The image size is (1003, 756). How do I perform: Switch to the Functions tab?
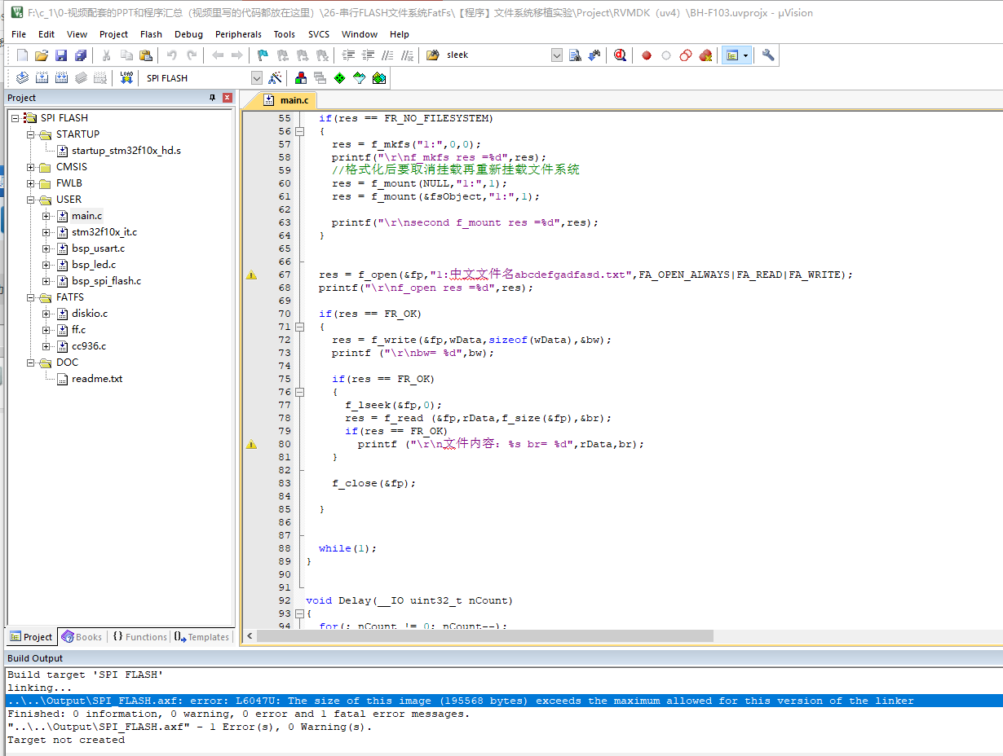click(140, 637)
